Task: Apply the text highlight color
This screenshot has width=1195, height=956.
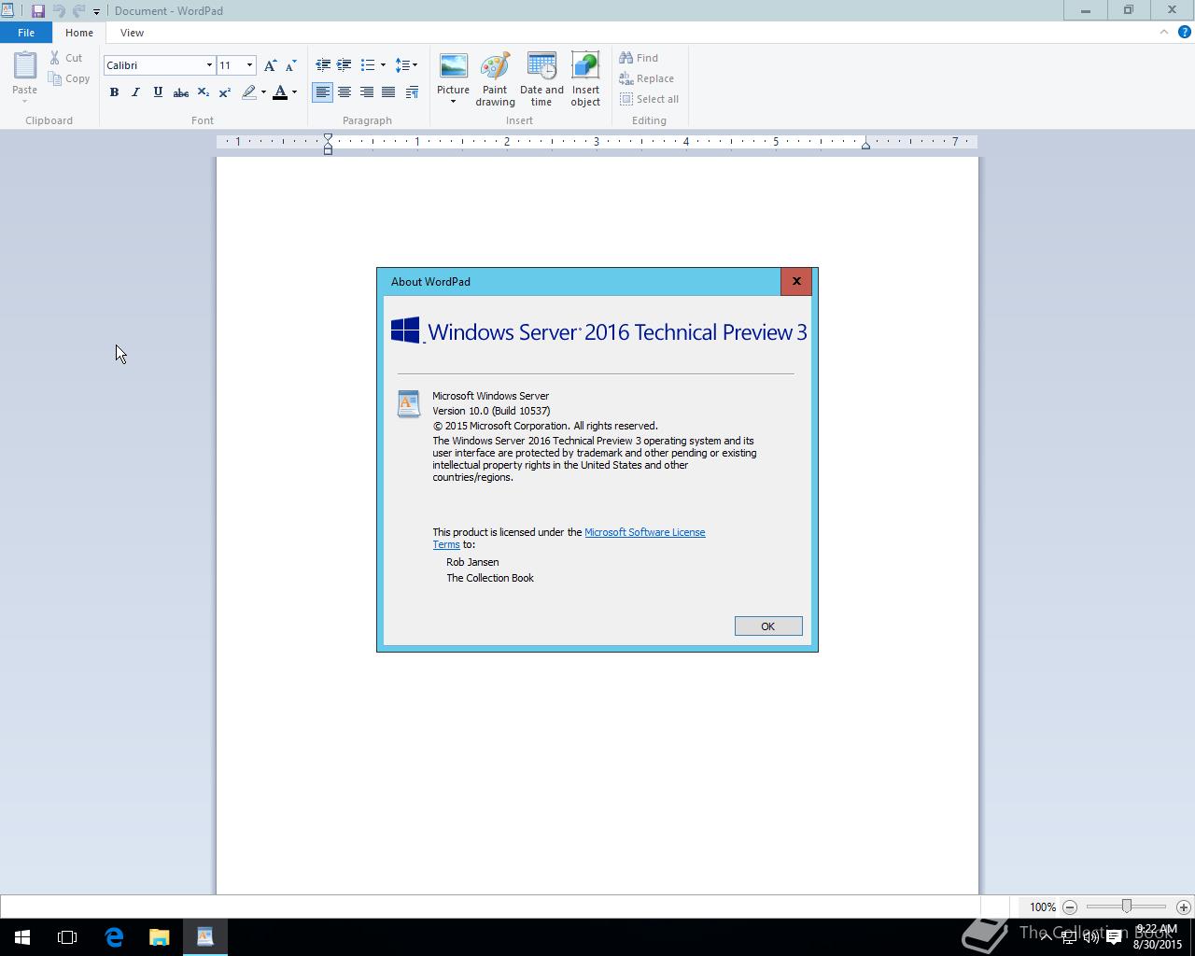Action: 249,92
